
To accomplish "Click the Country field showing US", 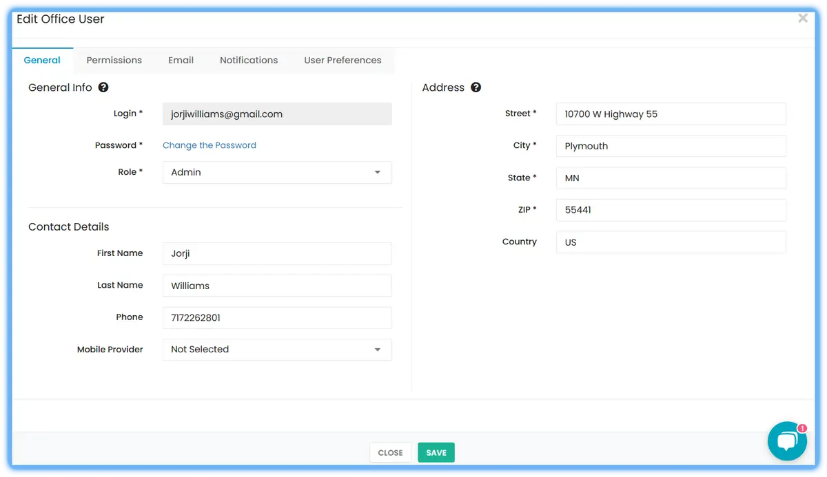I will (671, 242).
